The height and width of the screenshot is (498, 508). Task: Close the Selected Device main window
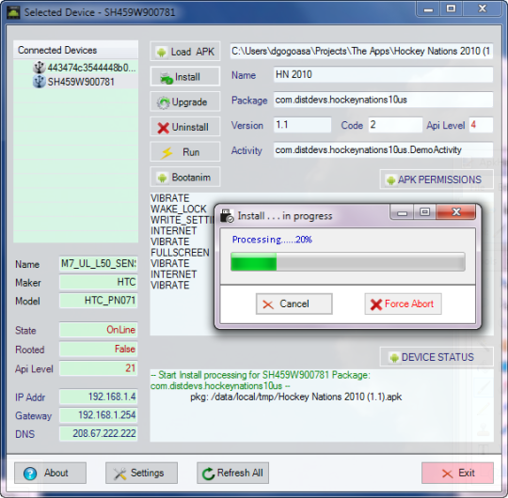pos(482,8)
